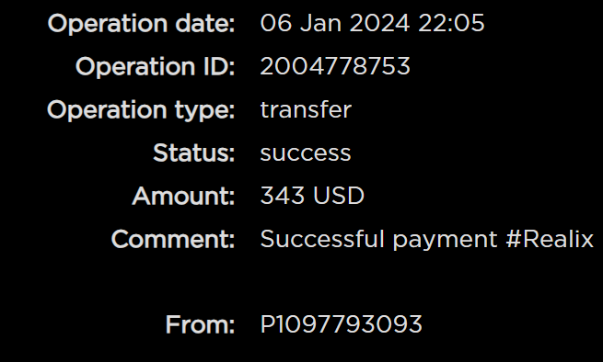Select the sender account P1097793093
The width and height of the screenshot is (603, 362).
pos(342,324)
